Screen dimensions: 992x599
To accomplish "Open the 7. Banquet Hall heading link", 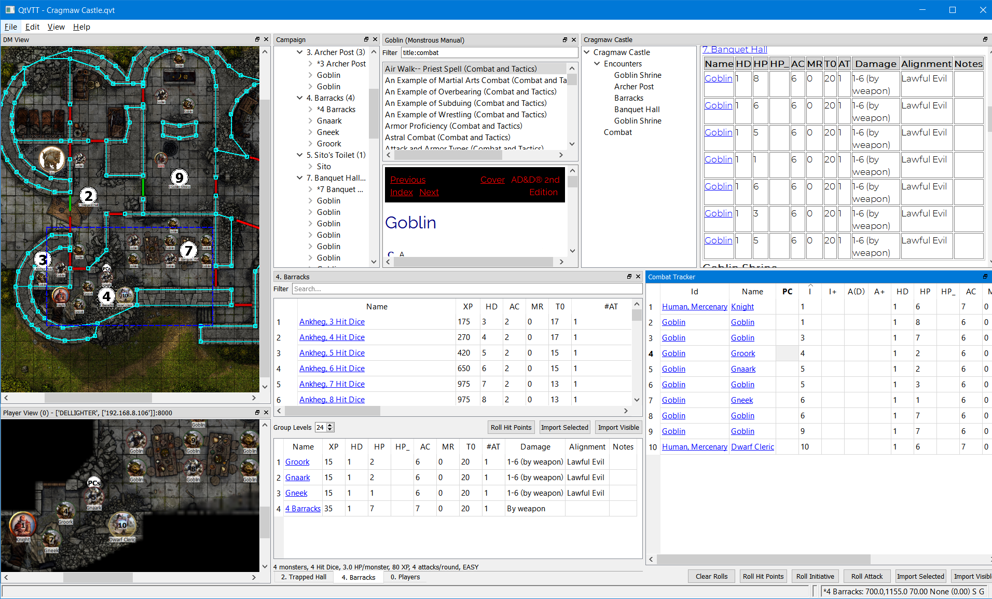I will 735,50.
